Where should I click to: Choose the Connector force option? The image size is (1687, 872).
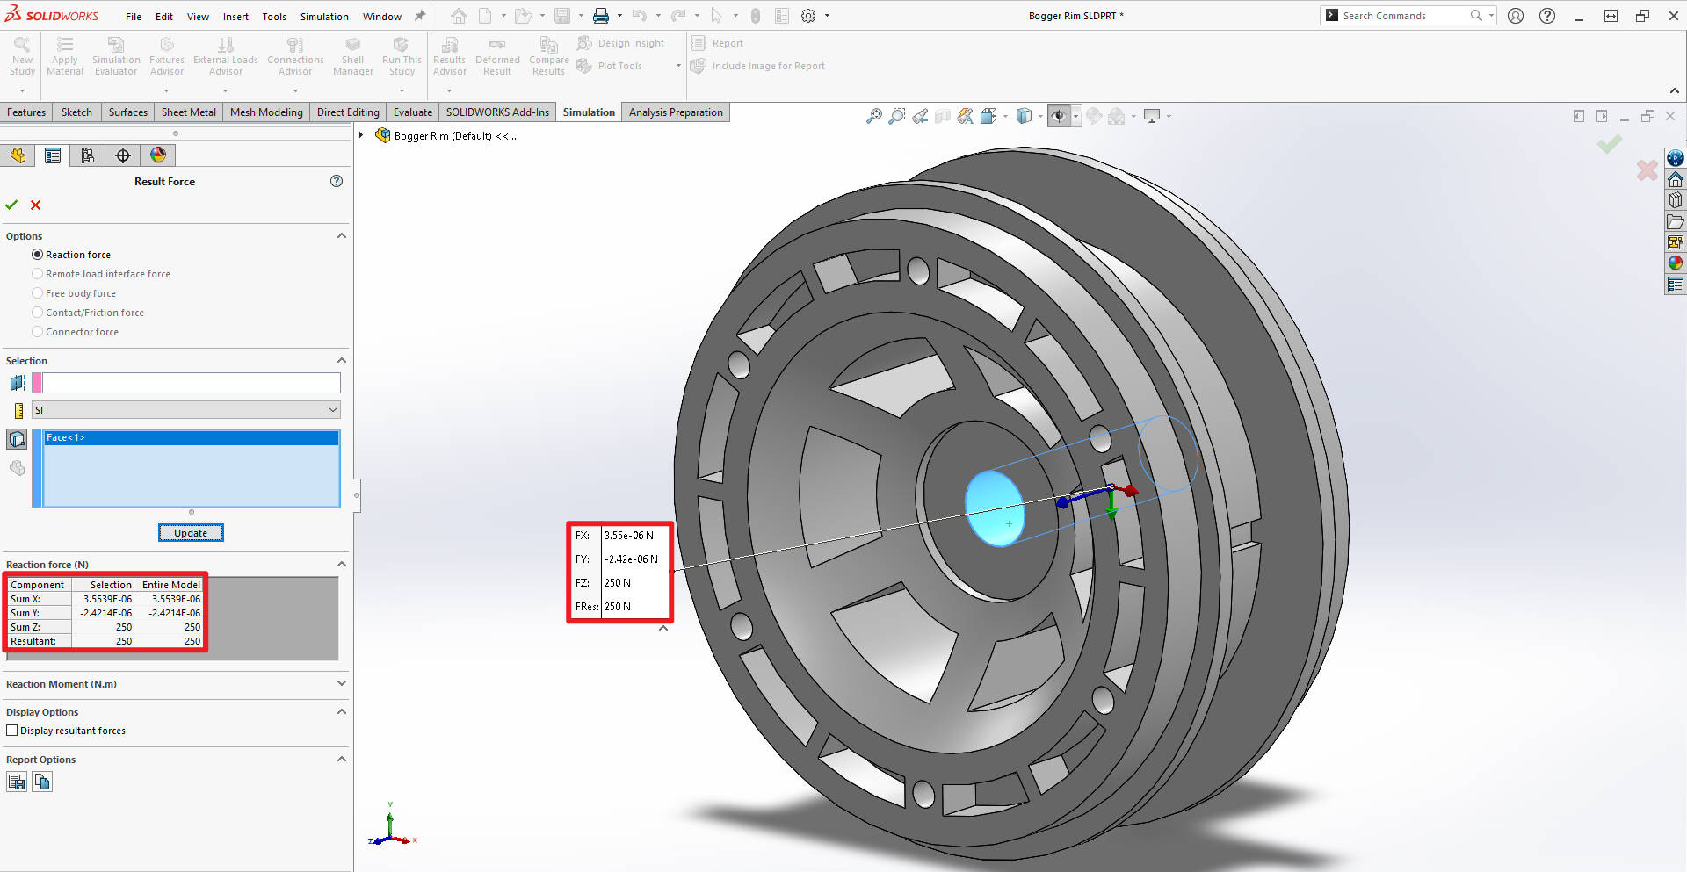[x=38, y=331]
